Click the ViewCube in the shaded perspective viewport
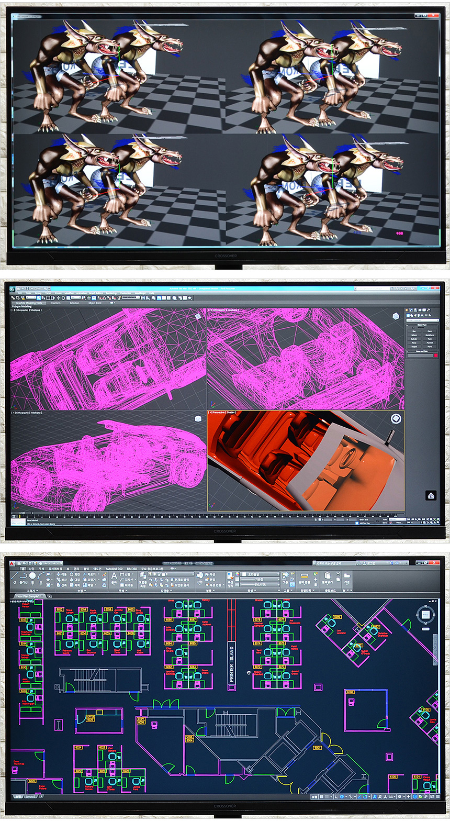The height and width of the screenshot is (821, 450). coord(396,418)
